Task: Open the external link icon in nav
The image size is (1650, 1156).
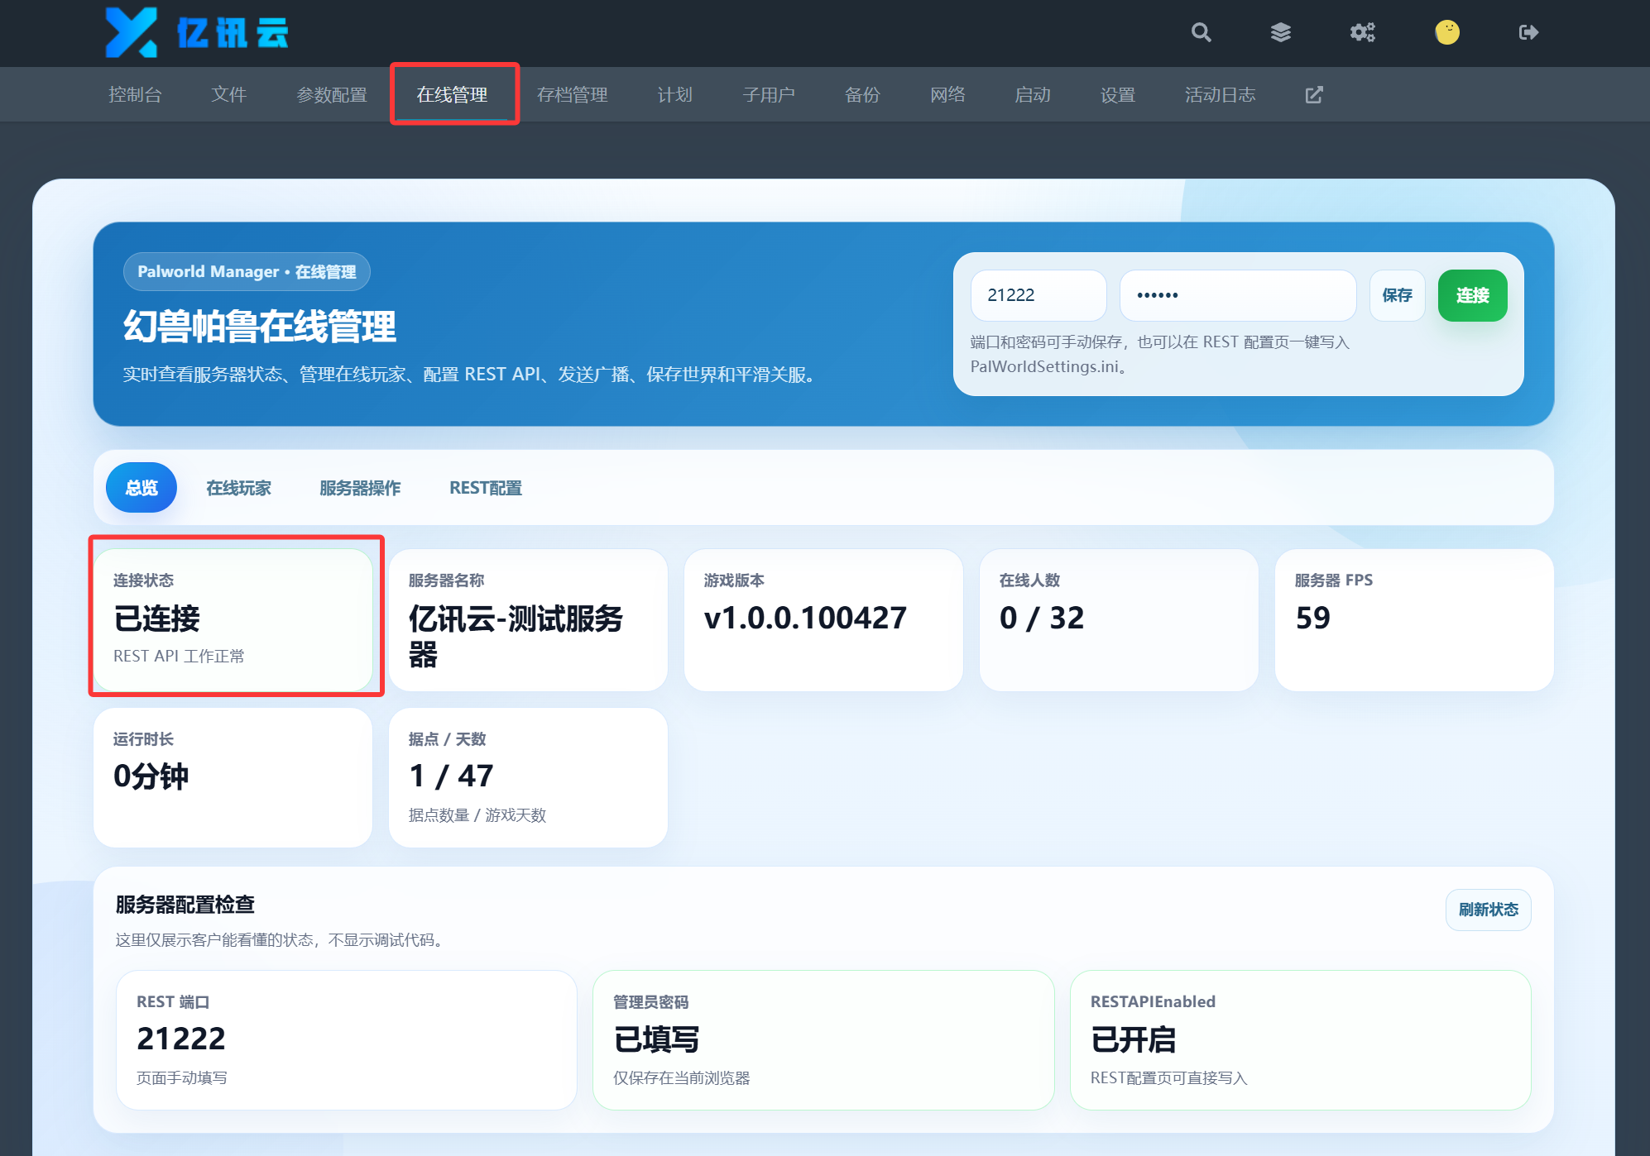Action: (x=1314, y=95)
